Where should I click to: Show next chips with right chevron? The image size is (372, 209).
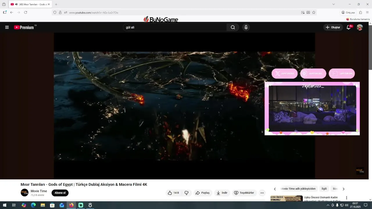click(x=344, y=189)
